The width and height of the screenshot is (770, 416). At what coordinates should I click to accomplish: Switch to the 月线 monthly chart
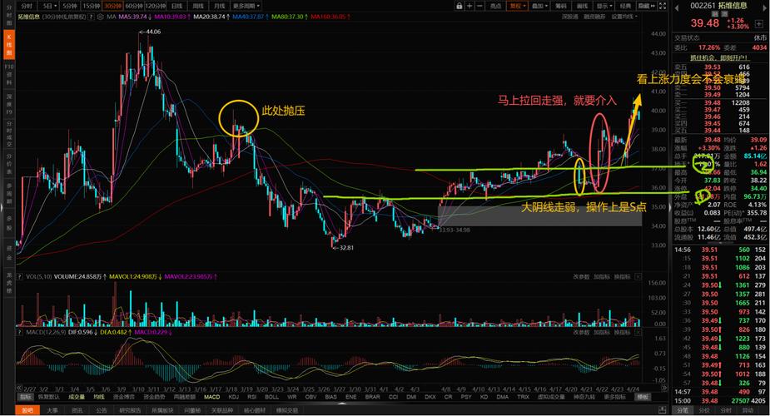[219, 6]
